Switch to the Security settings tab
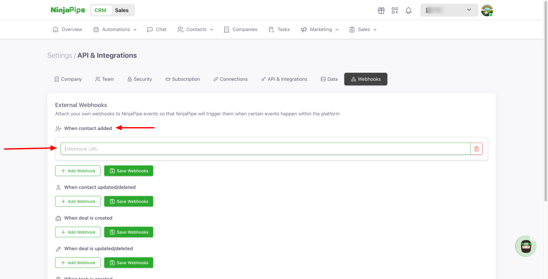 pyautogui.click(x=140, y=79)
